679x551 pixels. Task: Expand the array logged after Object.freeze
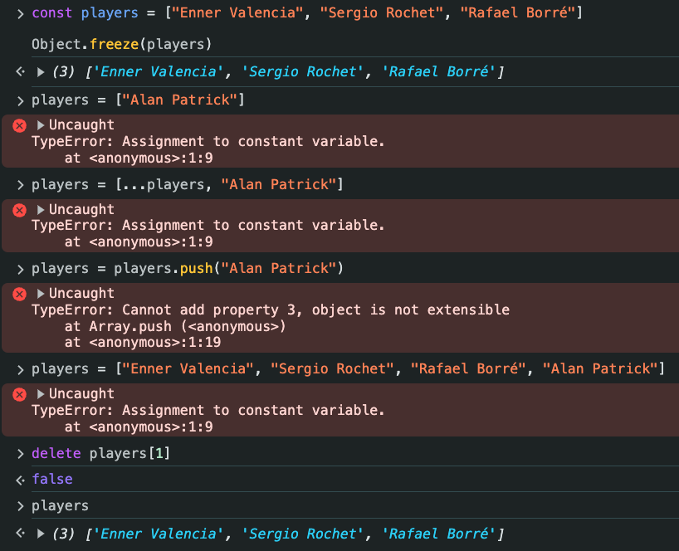tap(42, 72)
